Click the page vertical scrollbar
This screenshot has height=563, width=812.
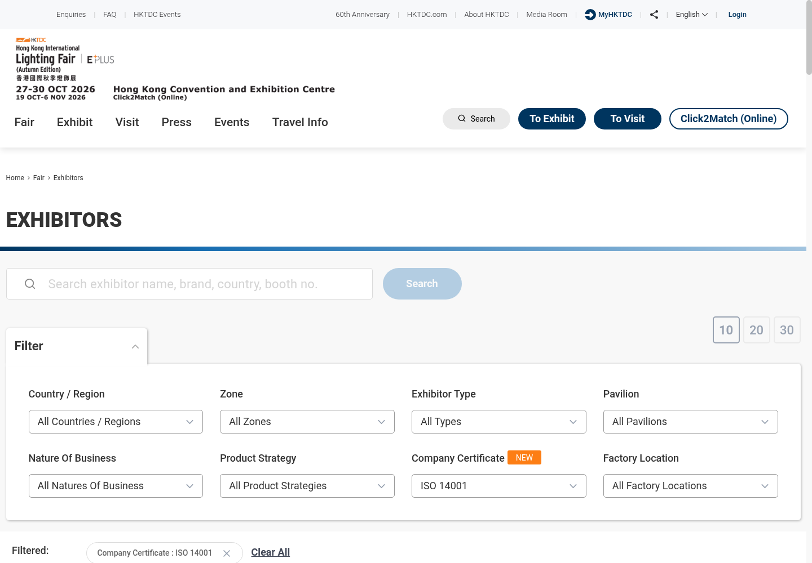pyautogui.click(x=809, y=281)
